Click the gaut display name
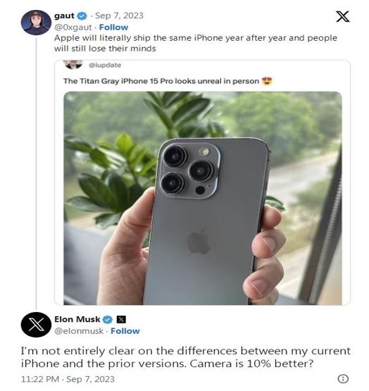This screenshot has width=369, height=391. (64, 15)
